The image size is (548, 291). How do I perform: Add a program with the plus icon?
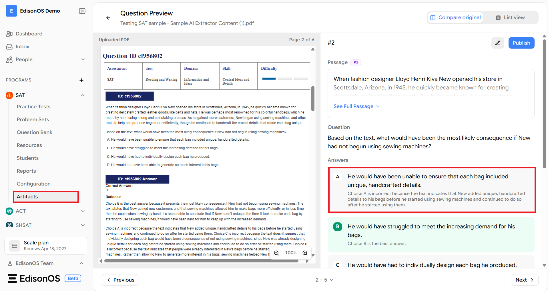(81, 80)
